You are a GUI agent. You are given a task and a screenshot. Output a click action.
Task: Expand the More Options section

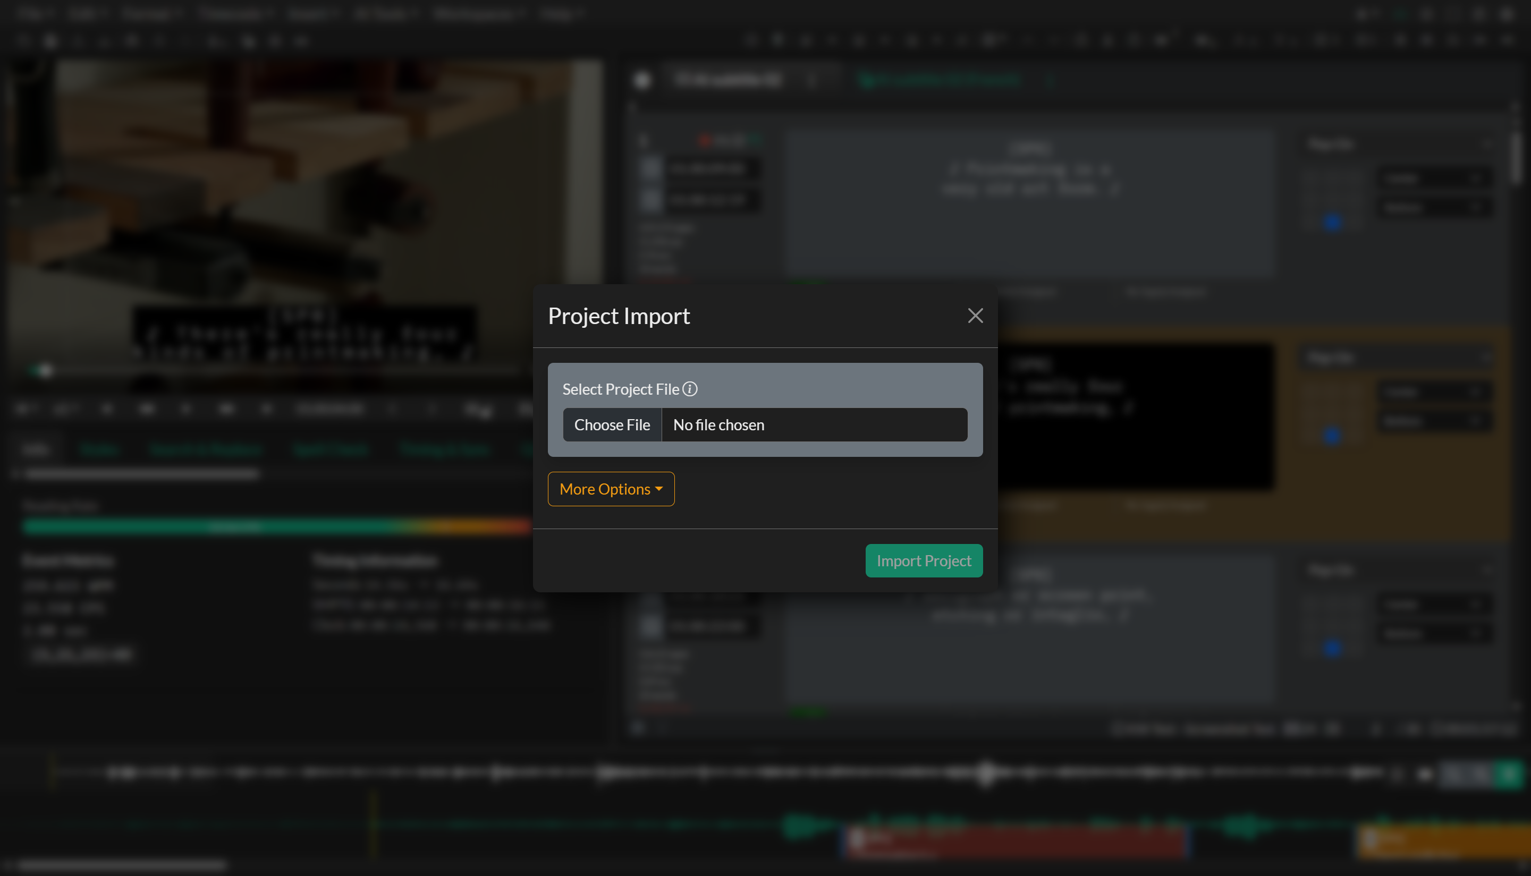click(610, 489)
